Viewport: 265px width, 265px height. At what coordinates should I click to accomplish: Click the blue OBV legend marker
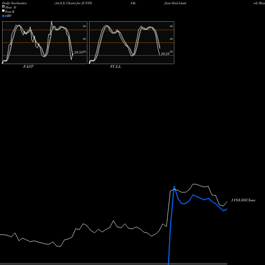click(x=3, y=16)
